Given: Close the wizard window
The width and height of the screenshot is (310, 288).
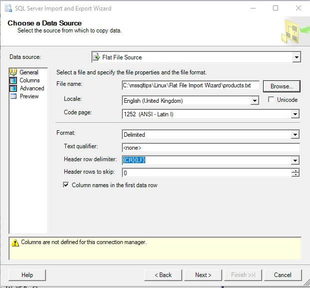Looking at the screenshot, I should [299, 8].
